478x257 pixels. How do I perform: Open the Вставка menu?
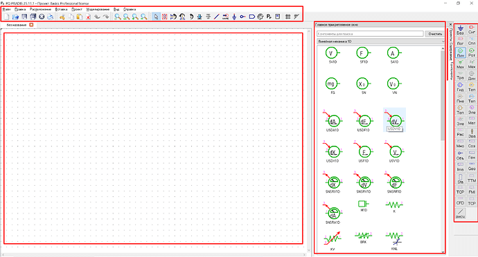point(61,10)
